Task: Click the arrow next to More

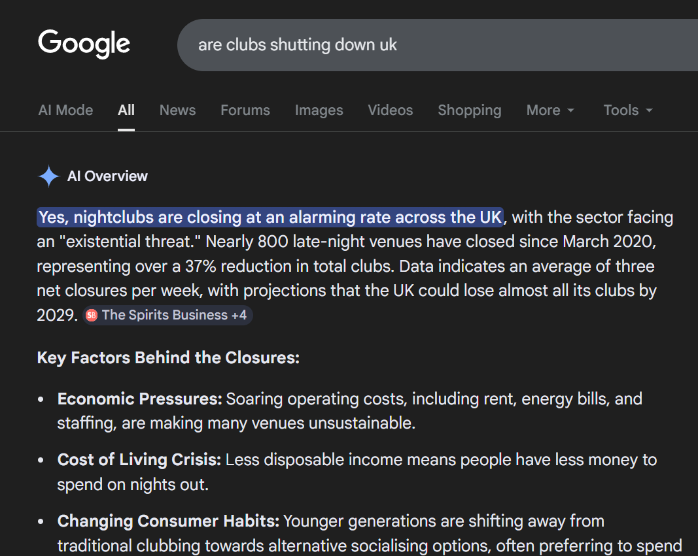Action: tap(570, 111)
